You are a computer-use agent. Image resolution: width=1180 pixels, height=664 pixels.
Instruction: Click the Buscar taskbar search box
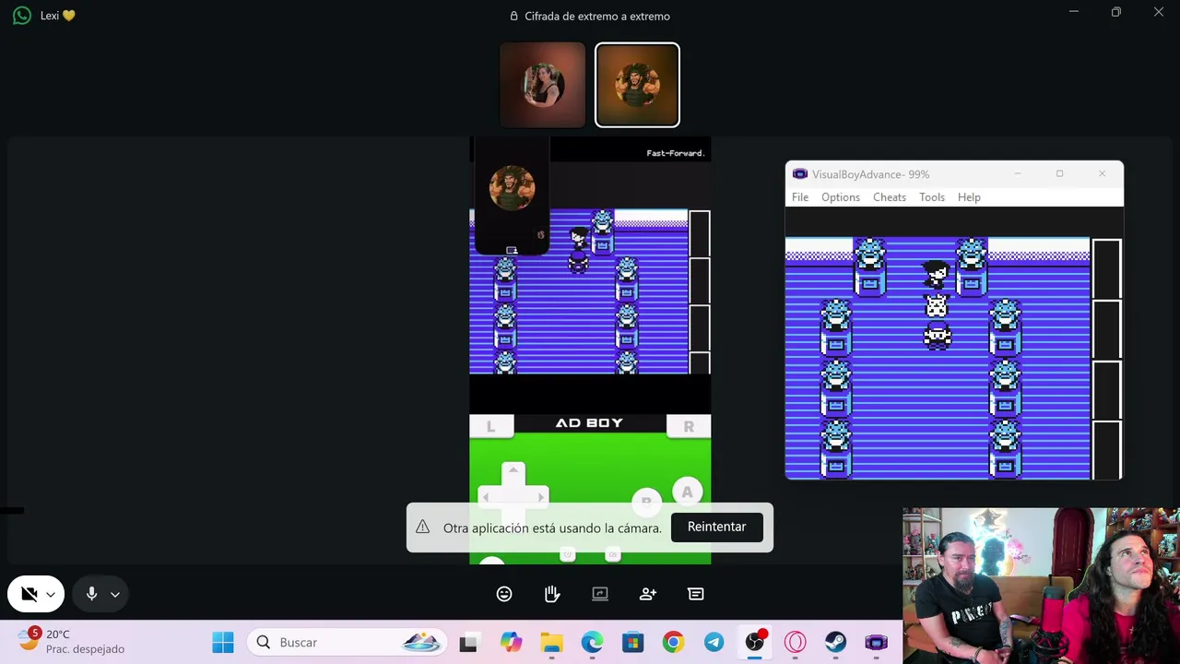coord(347,642)
